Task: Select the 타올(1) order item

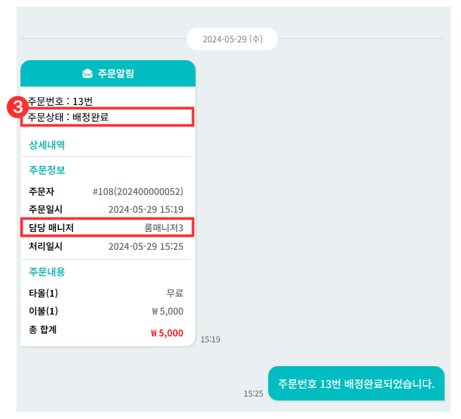Action: pyautogui.click(x=43, y=293)
